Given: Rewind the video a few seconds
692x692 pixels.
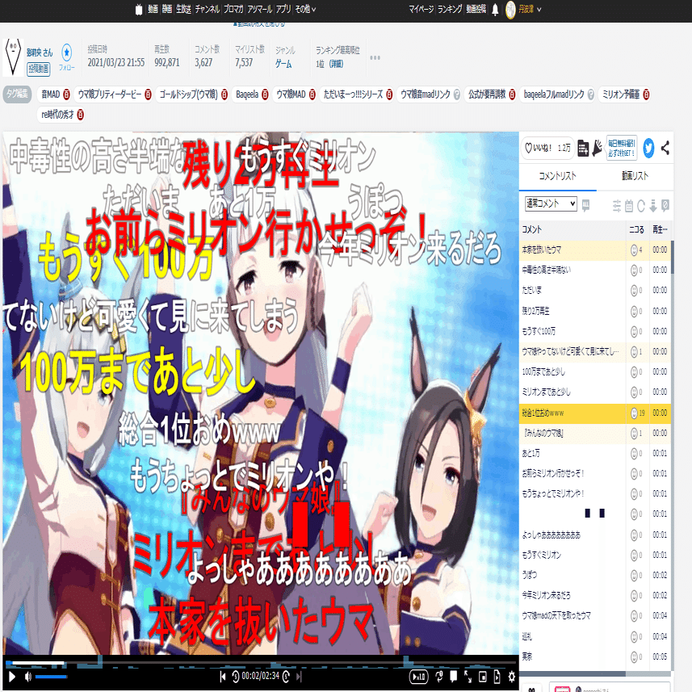Looking at the screenshot, I should pos(236,676).
